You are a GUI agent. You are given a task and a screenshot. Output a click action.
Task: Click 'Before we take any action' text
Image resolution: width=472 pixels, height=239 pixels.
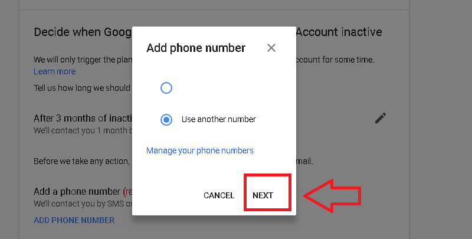pos(81,161)
